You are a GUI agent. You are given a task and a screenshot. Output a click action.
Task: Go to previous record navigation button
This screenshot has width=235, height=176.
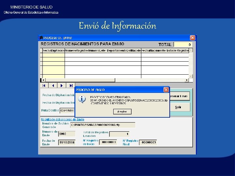(53, 85)
